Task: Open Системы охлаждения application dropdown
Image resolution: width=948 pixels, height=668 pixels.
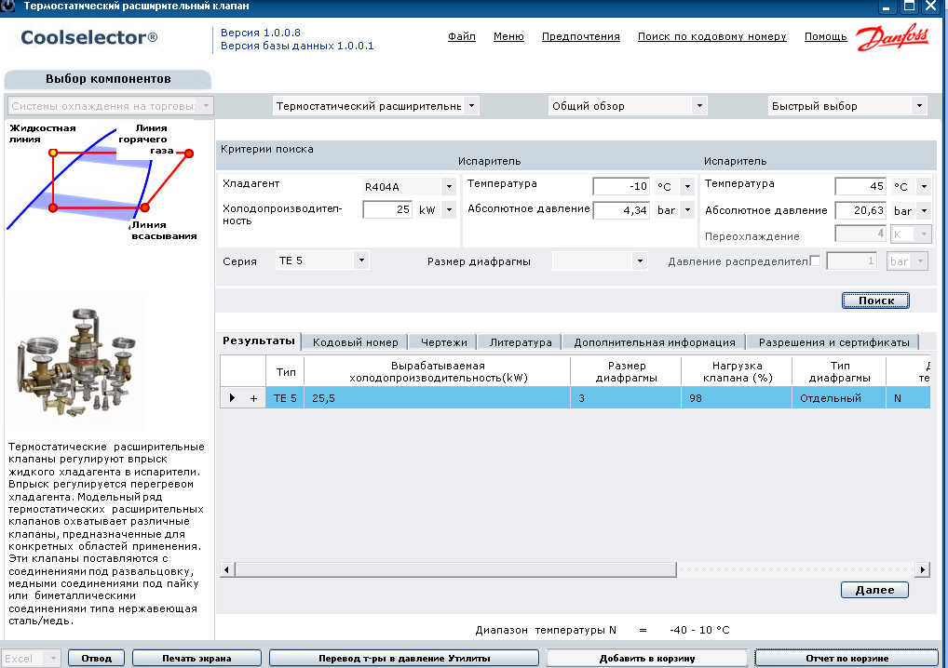Action: (x=110, y=106)
